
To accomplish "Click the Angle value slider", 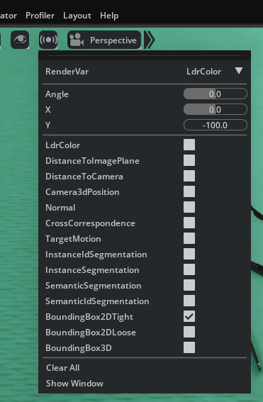I will [x=216, y=94].
